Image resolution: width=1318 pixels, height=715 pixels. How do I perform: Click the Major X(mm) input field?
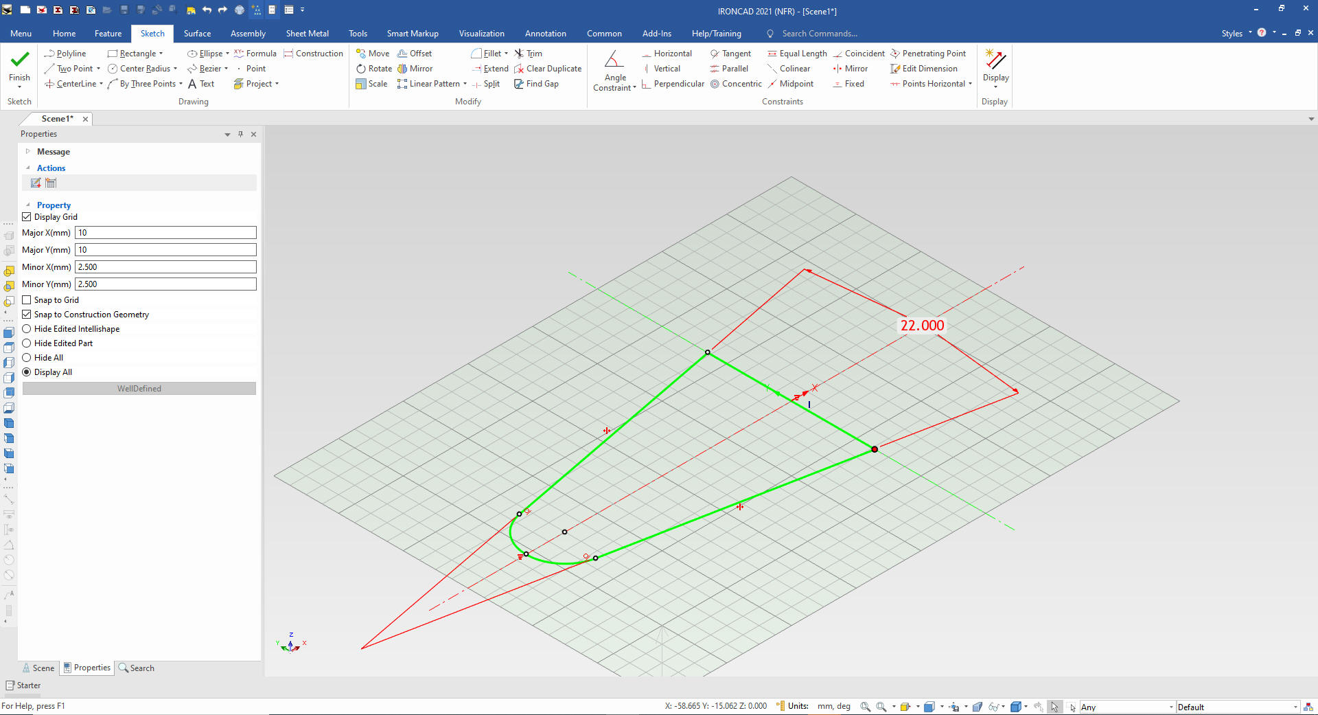point(165,233)
